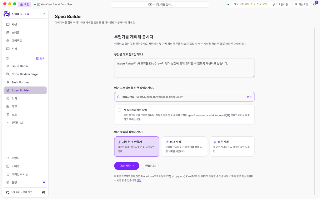Open the notifications bell icon

[x=314, y=4]
